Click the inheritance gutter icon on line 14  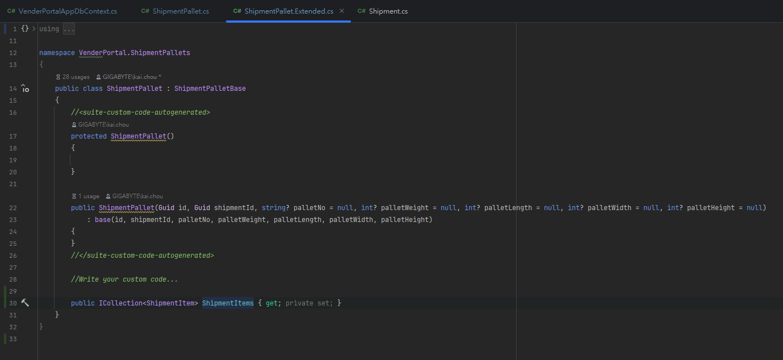(25, 89)
